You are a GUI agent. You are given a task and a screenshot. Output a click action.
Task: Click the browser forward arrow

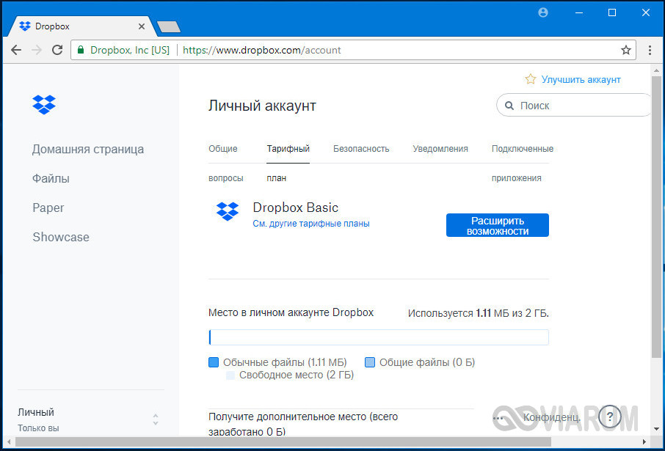(37, 50)
